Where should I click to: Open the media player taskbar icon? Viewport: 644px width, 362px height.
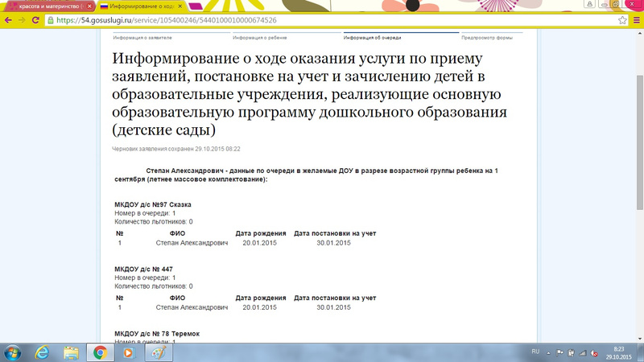pyautogui.click(x=129, y=353)
